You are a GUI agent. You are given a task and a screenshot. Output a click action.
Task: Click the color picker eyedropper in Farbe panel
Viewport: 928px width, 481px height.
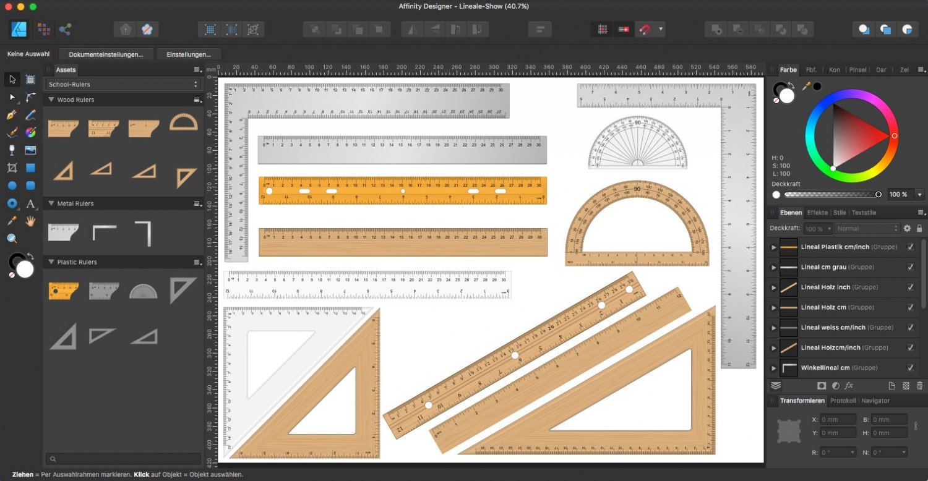pyautogui.click(x=806, y=86)
